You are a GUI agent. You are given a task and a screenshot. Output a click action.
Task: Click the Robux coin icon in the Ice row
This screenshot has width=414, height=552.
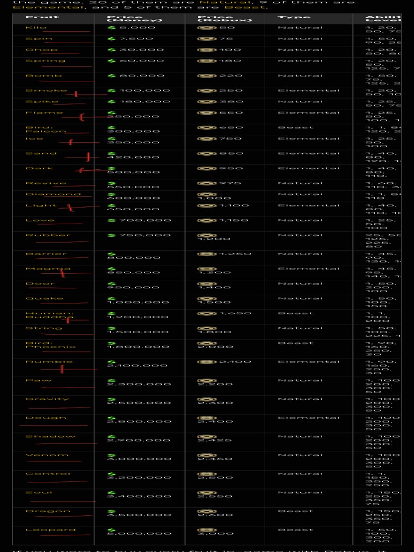click(206, 139)
